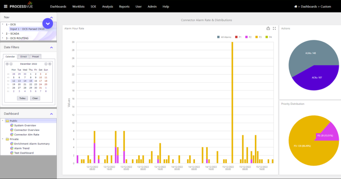The image size is (341, 179).
Task: Collapse the Public folder tree arrow
Action: pos(3,120)
